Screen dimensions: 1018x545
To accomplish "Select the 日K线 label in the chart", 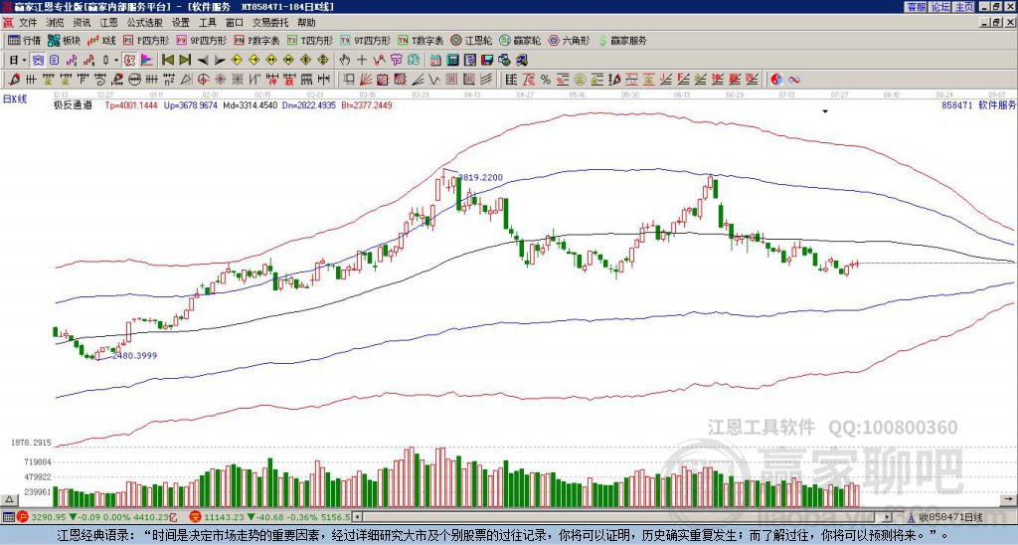I will coord(14,98).
